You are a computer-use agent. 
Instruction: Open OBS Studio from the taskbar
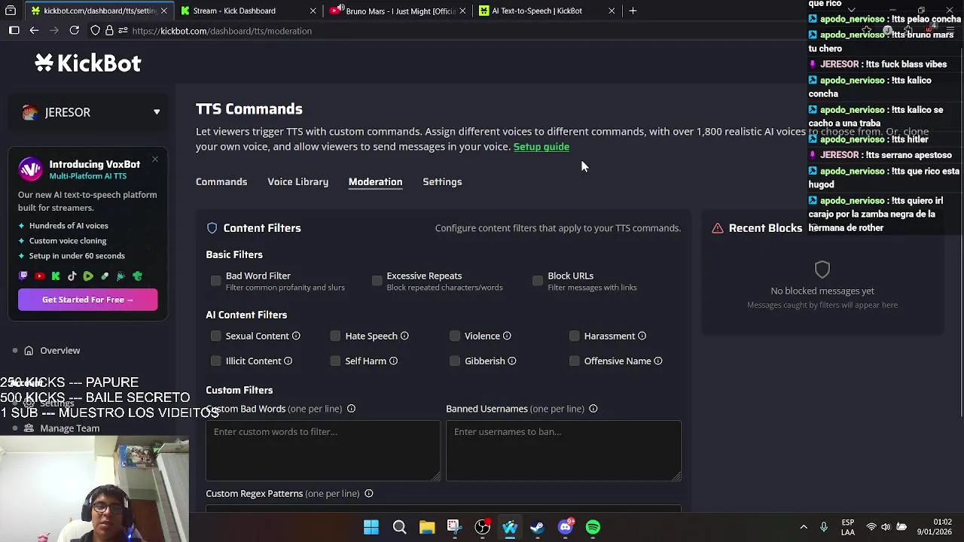(482, 528)
